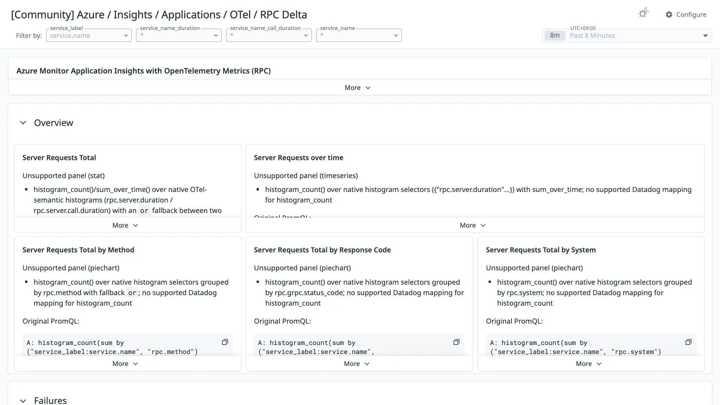Expand More in Server Requests Total panel
The height and width of the screenshot is (405, 720).
[125, 225]
